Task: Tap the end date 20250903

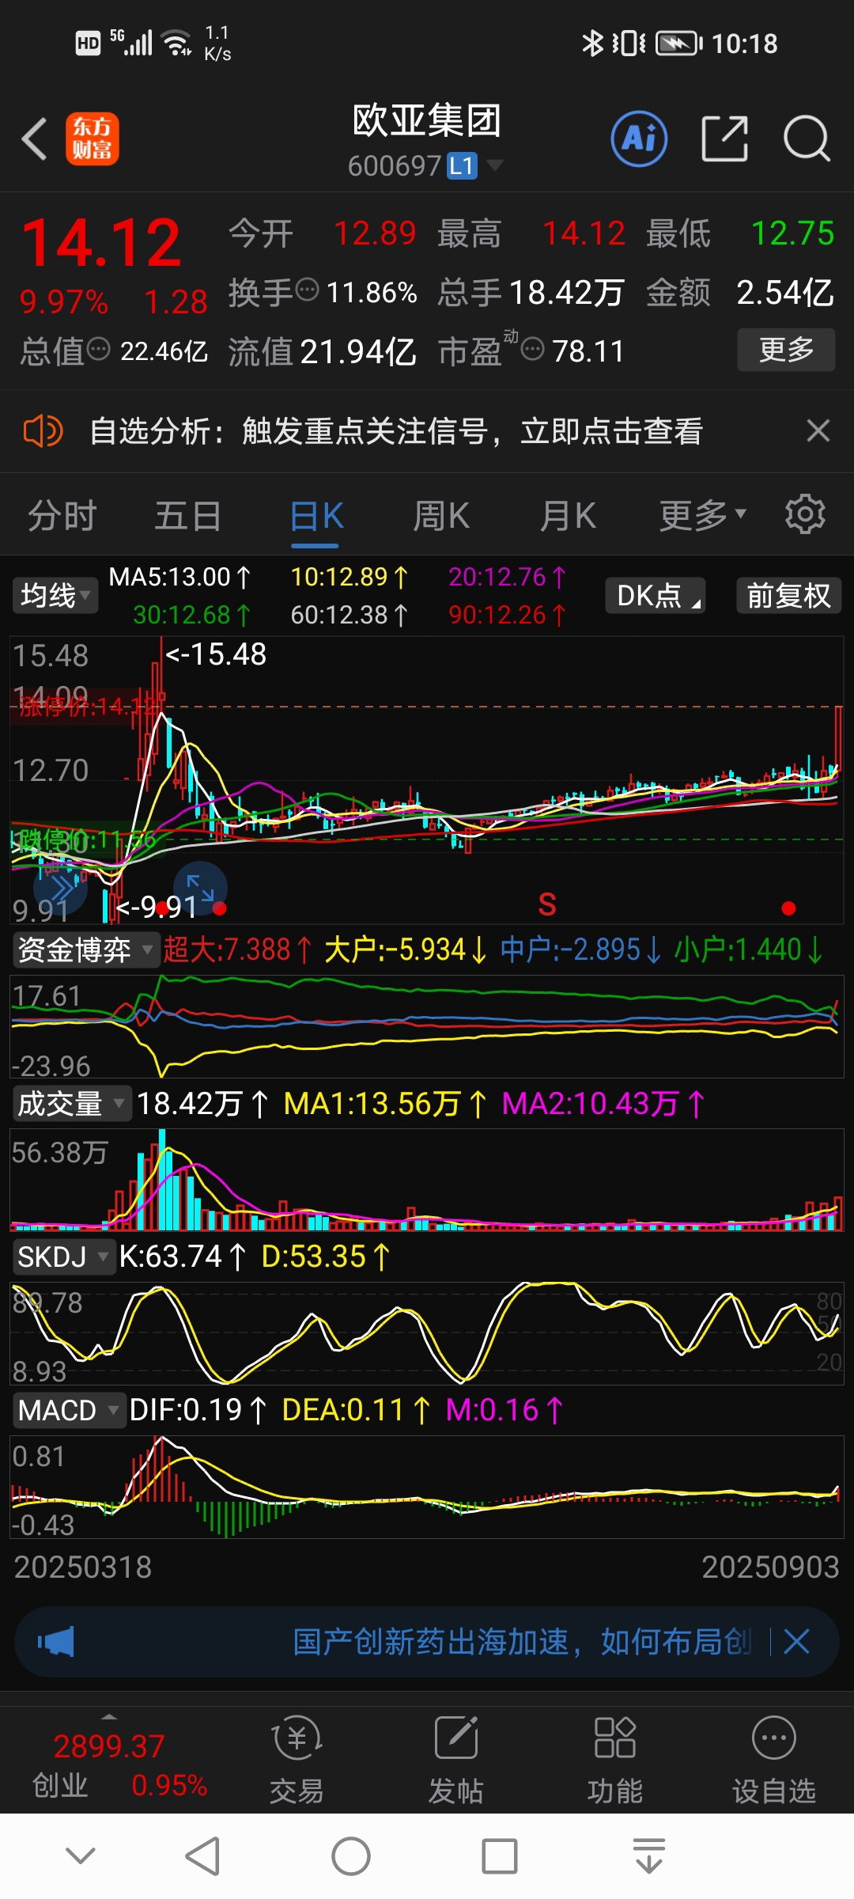Action: (770, 1567)
